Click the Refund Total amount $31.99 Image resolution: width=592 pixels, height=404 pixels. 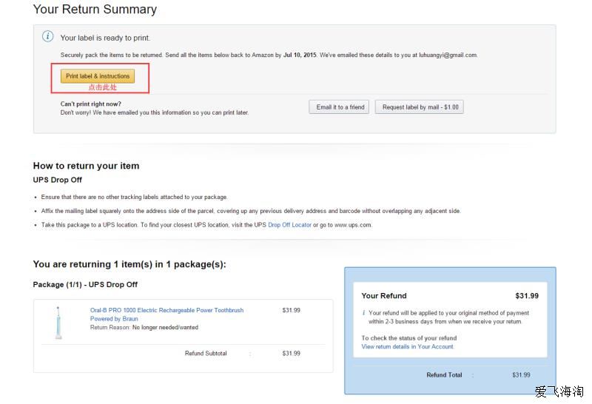521,375
